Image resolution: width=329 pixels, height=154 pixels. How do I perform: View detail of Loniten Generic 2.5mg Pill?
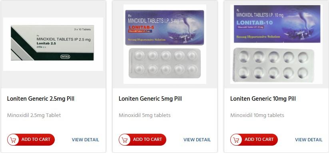(x=86, y=140)
